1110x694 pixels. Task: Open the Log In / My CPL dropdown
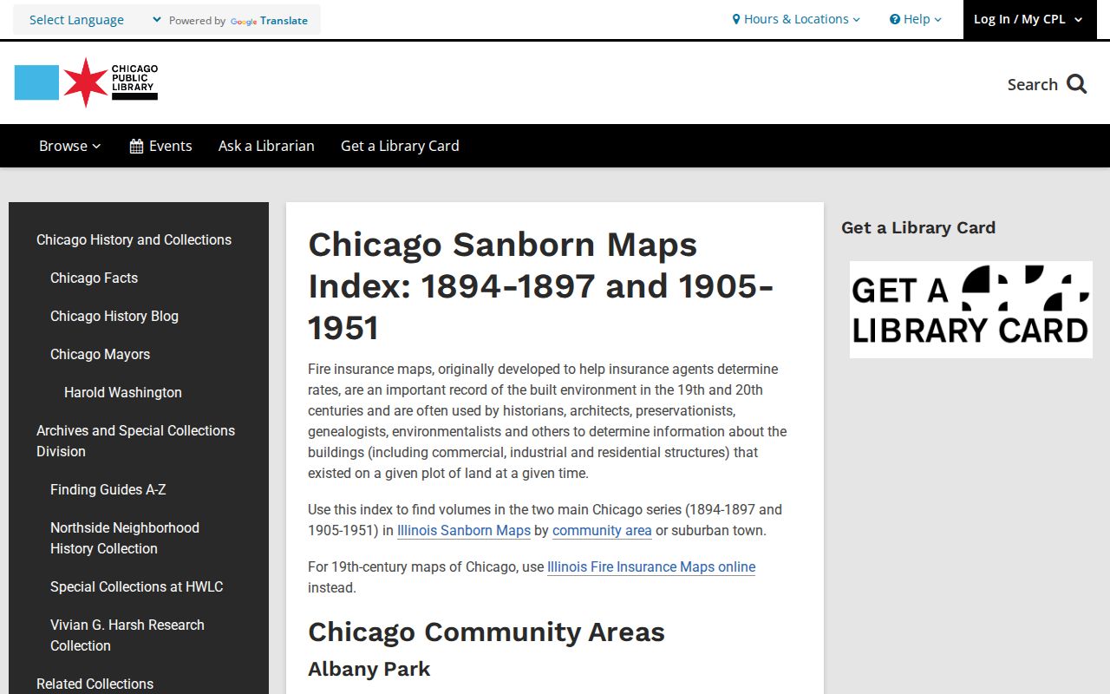coord(1028,19)
